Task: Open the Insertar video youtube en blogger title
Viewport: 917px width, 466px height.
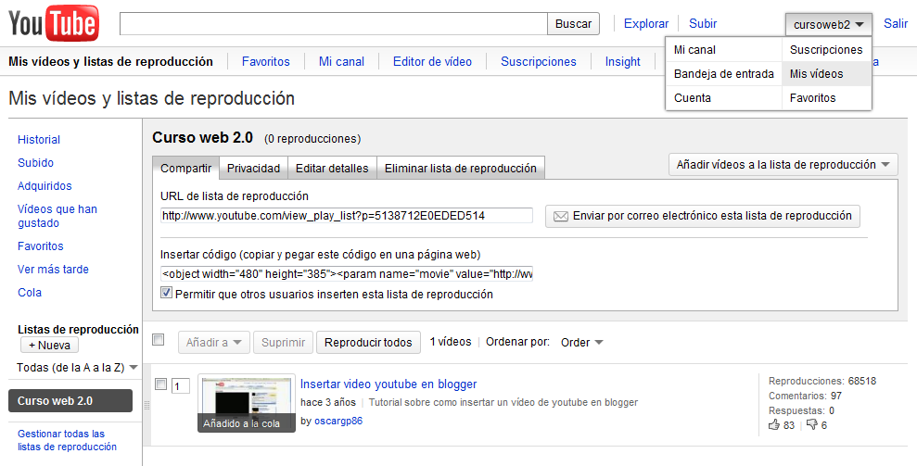Action: (388, 384)
